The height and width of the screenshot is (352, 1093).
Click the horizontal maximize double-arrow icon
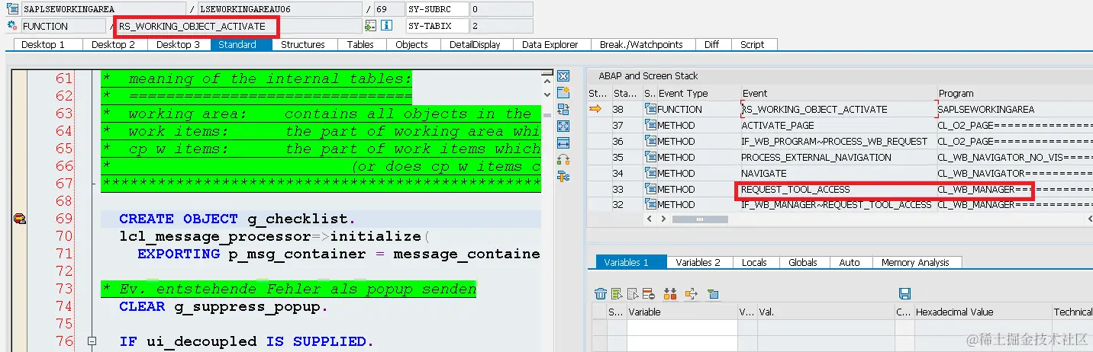click(564, 142)
